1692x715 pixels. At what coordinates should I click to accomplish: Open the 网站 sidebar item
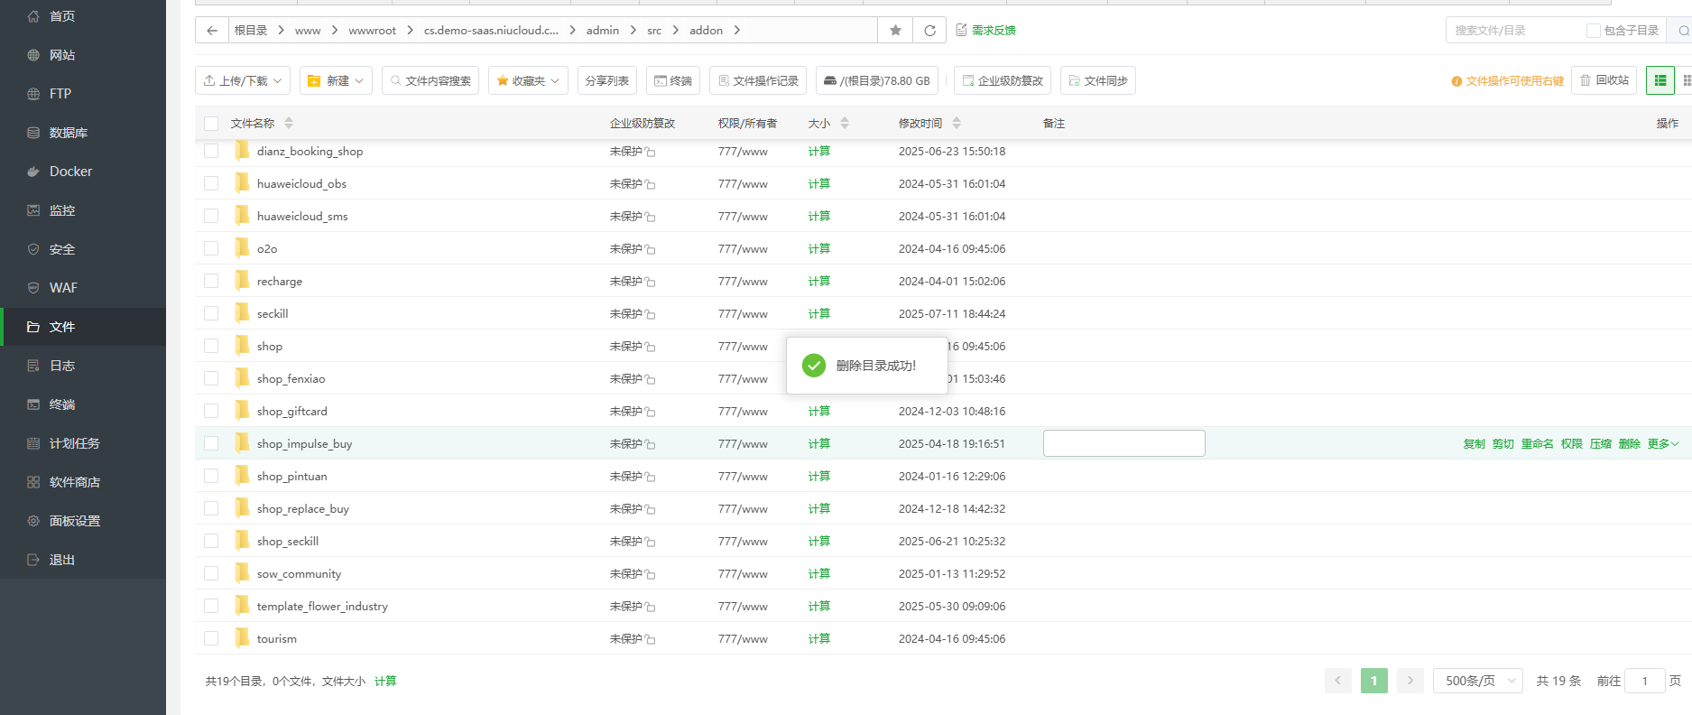pyautogui.click(x=62, y=55)
